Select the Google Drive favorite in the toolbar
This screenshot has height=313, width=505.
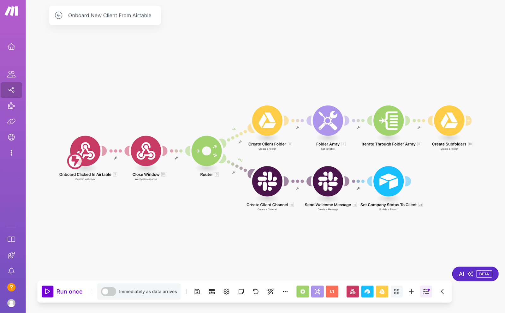382,292
